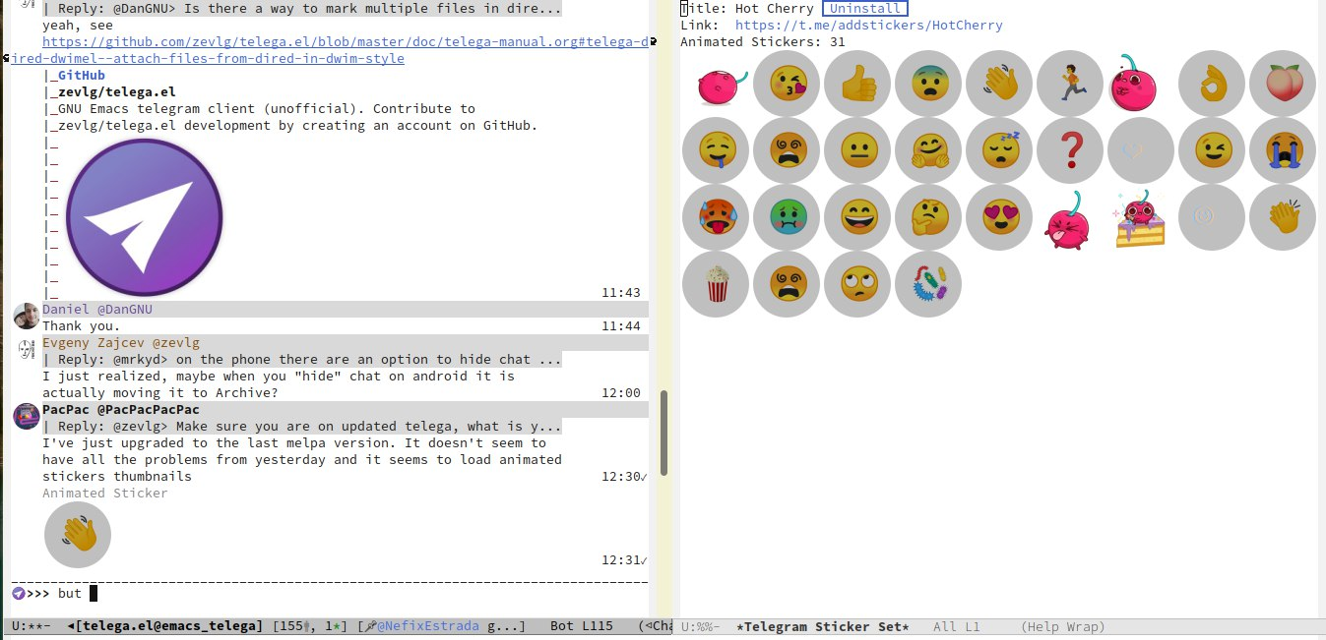This screenshot has height=640, width=1326.
Task: Open the _GitHub site name in link preview
Action: (82, 76)
